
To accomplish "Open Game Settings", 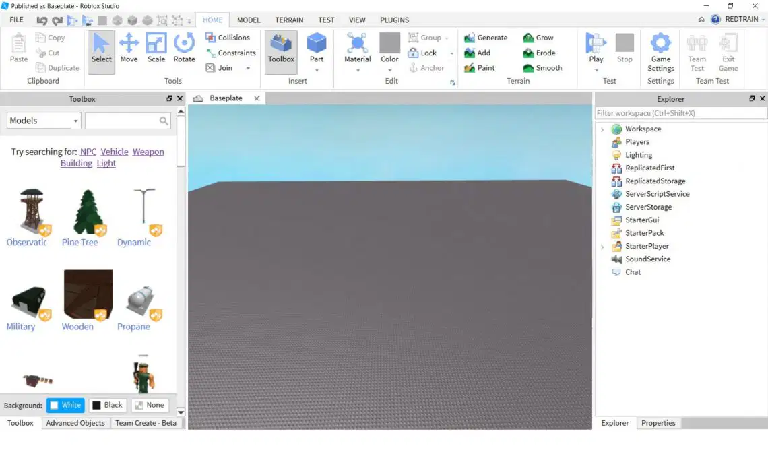I will click(x=661, y=53).
